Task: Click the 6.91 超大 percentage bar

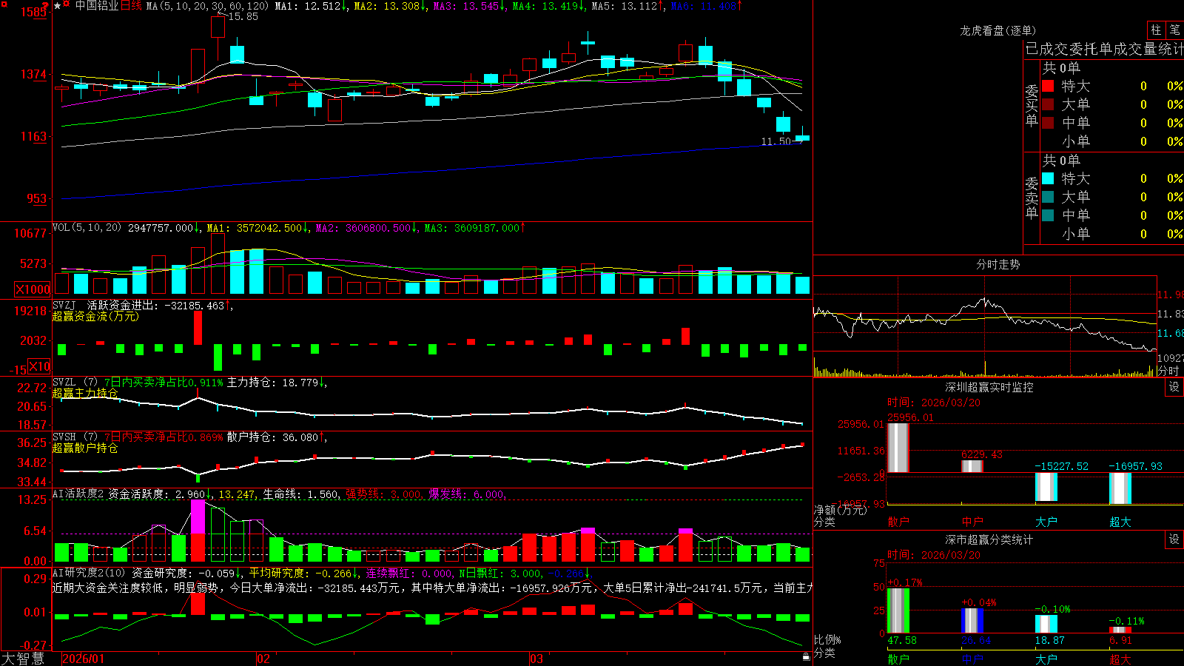Action: coord(1120,630)
